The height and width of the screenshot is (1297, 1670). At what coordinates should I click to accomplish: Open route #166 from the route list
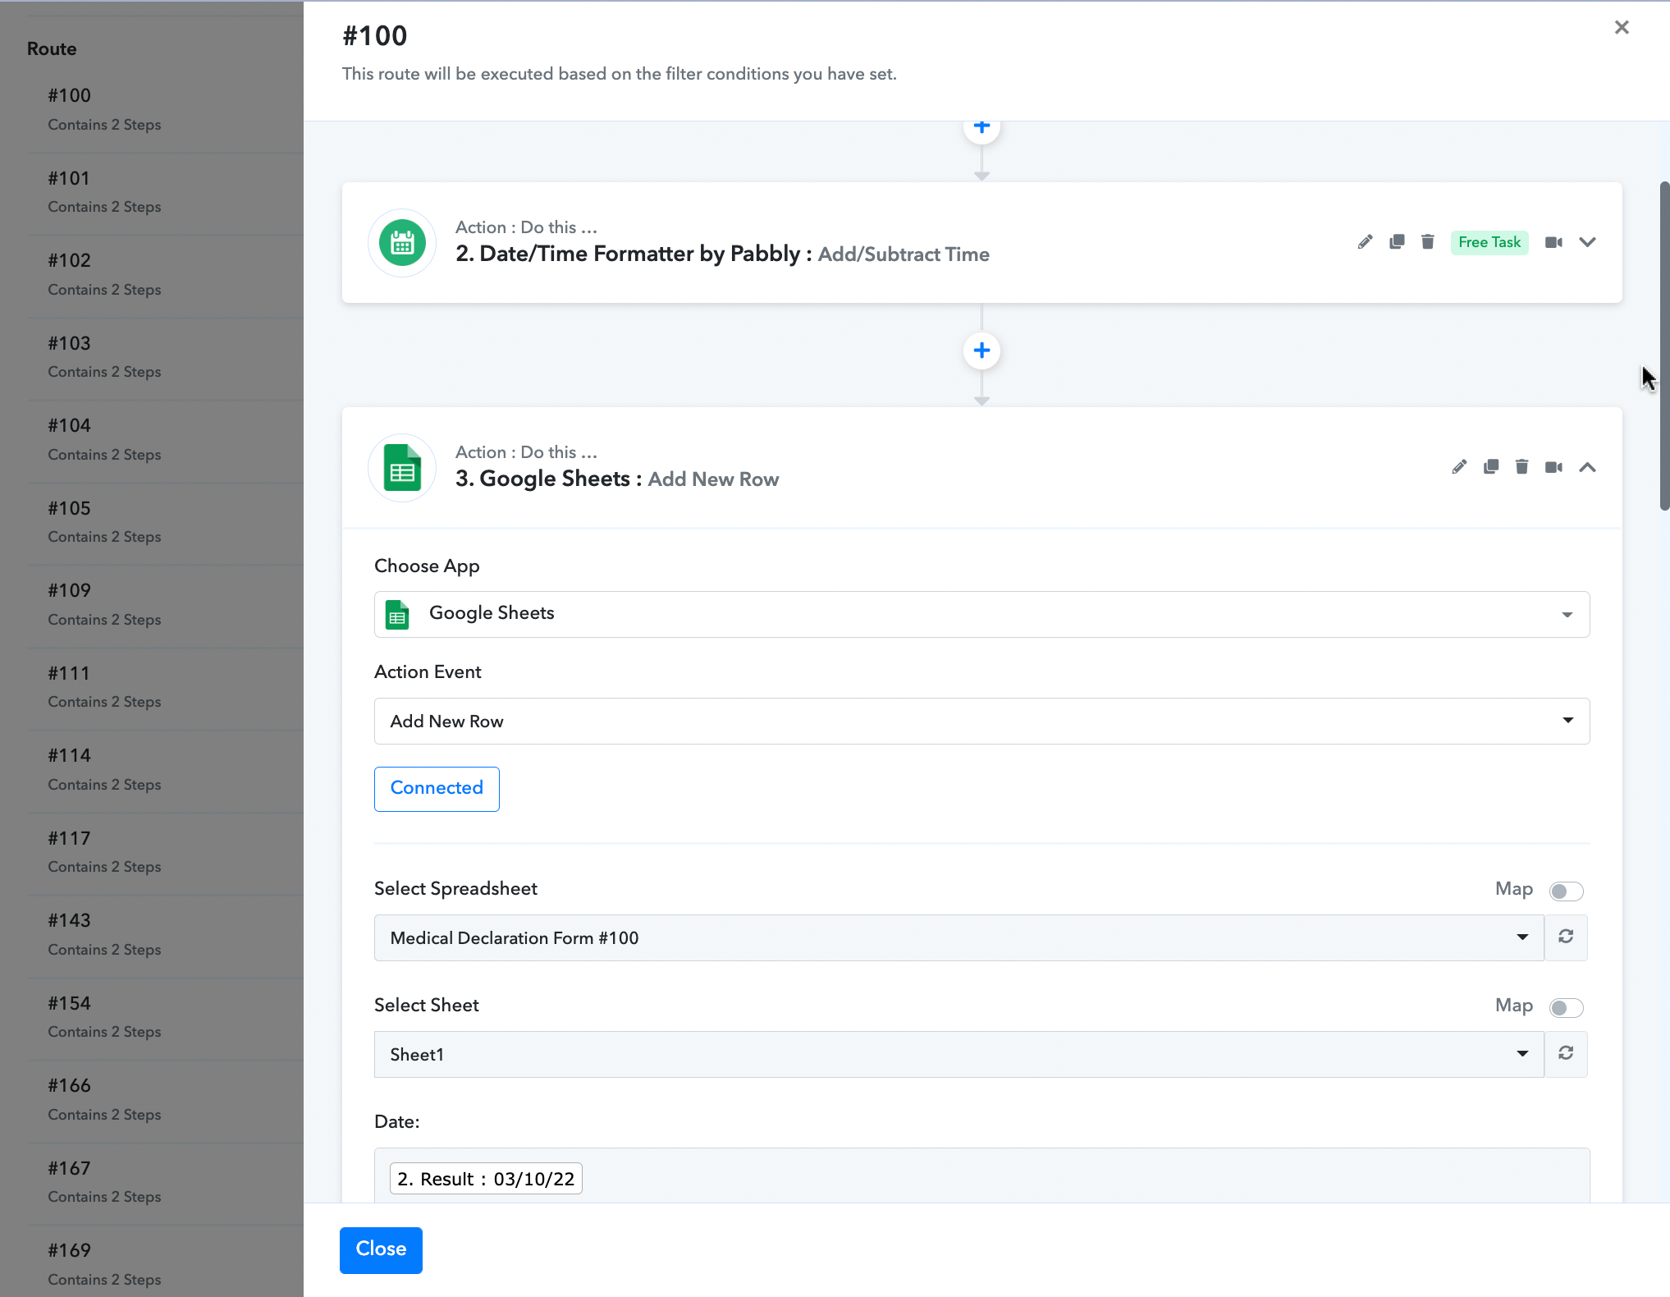tap(166, 1100)
